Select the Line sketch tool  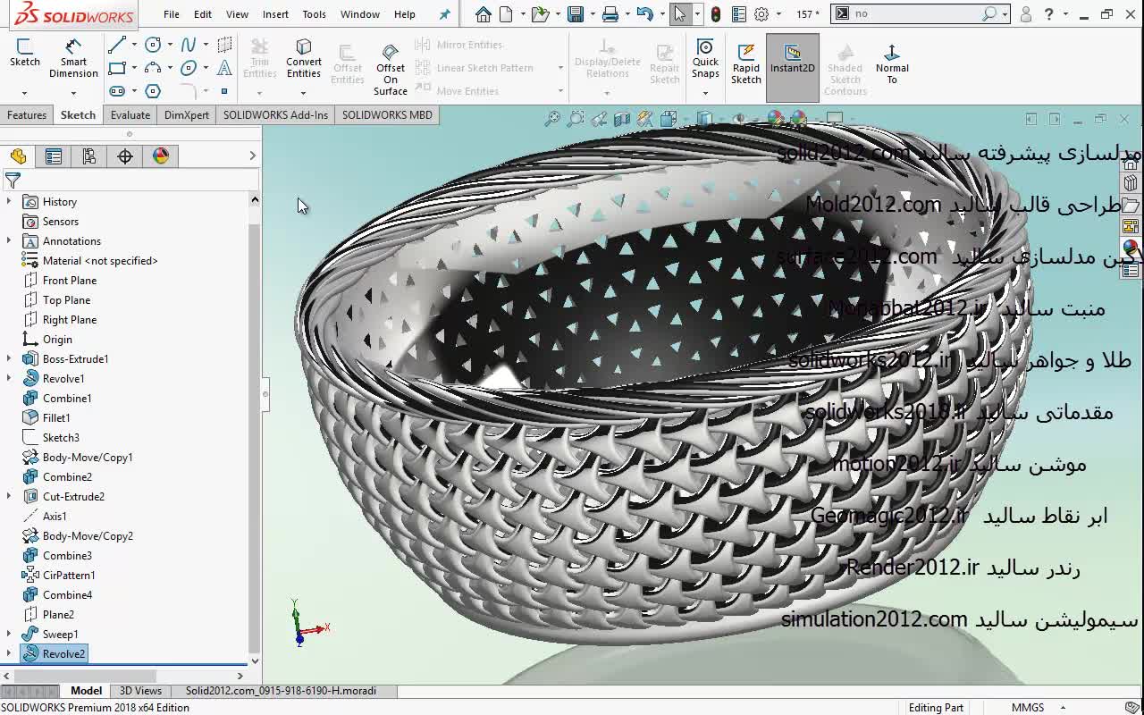pos(117,45)
